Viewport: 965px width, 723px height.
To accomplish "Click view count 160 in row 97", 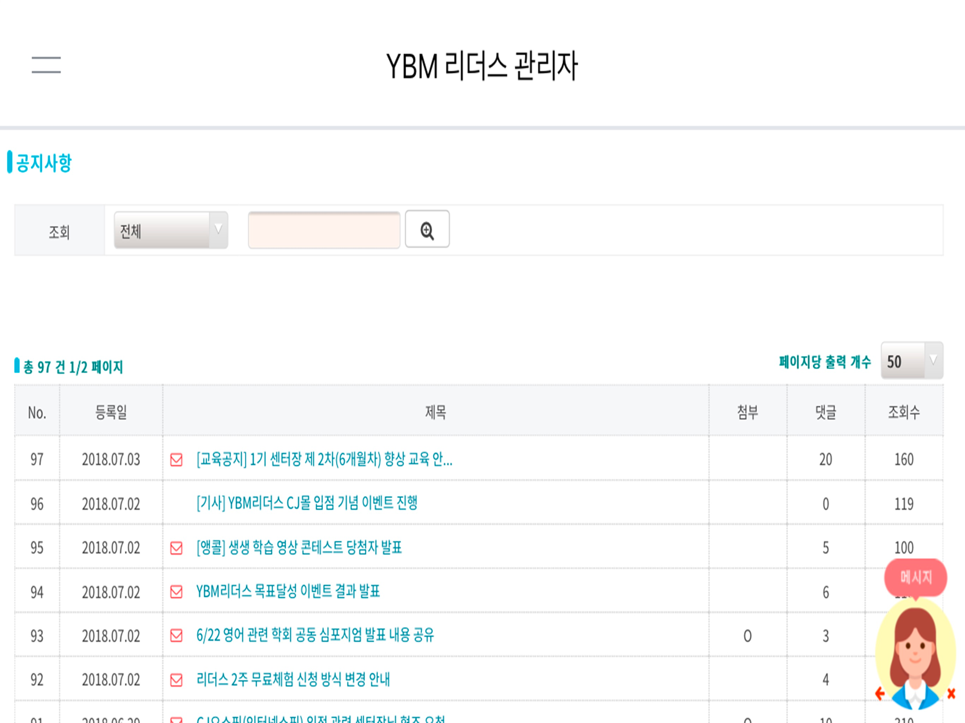I will (904, 460).
